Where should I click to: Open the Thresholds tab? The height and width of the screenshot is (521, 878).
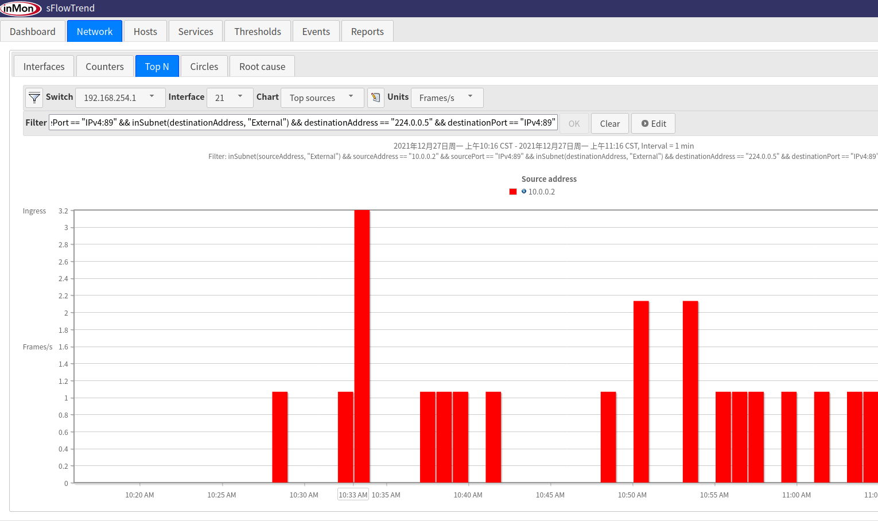pos(258,32)
